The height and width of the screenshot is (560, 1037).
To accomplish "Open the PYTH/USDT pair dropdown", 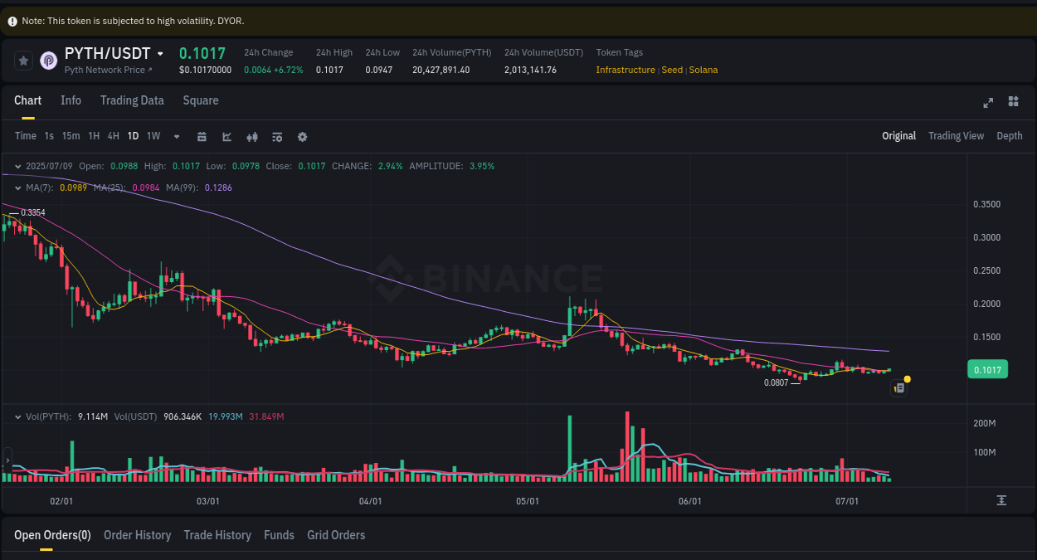I will (x=161, y=52).
